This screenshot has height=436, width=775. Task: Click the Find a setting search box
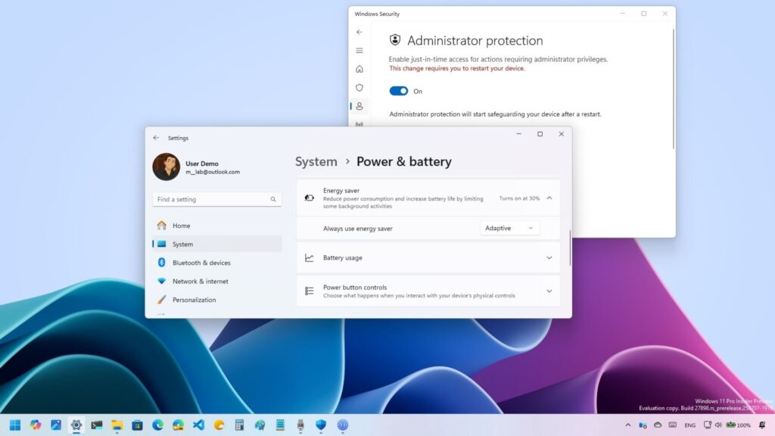coord(212,199)
